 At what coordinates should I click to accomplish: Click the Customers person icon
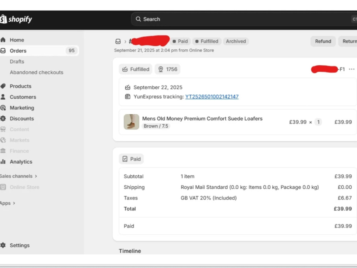[x=3, y=97]
